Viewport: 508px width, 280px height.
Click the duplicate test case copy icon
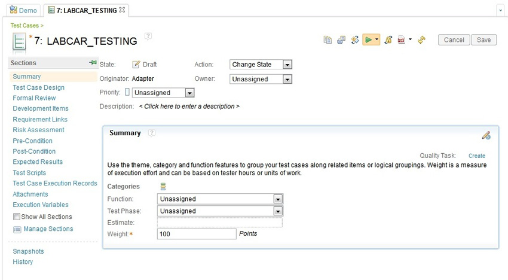[328, 40]
